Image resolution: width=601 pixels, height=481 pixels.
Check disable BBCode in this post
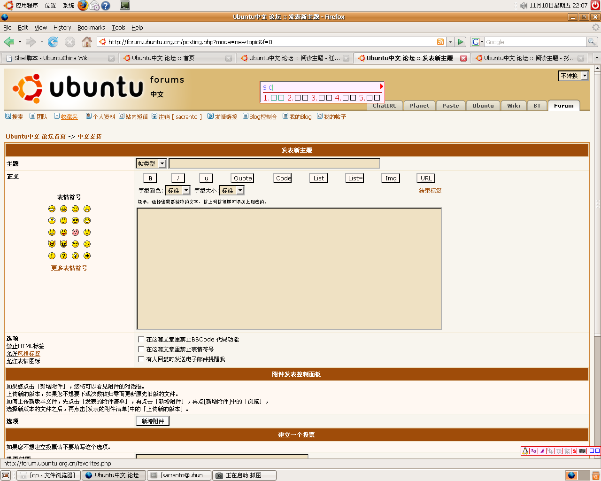coord(141,339)
